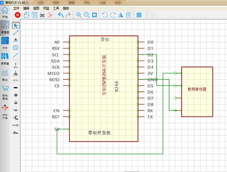Click the red close document icon
Image resolution: width=227 pixels, height=172 pixels.
[17, 15]
